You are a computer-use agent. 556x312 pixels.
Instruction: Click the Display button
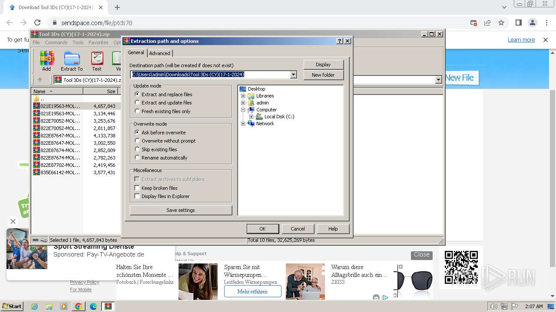(323, 65)
